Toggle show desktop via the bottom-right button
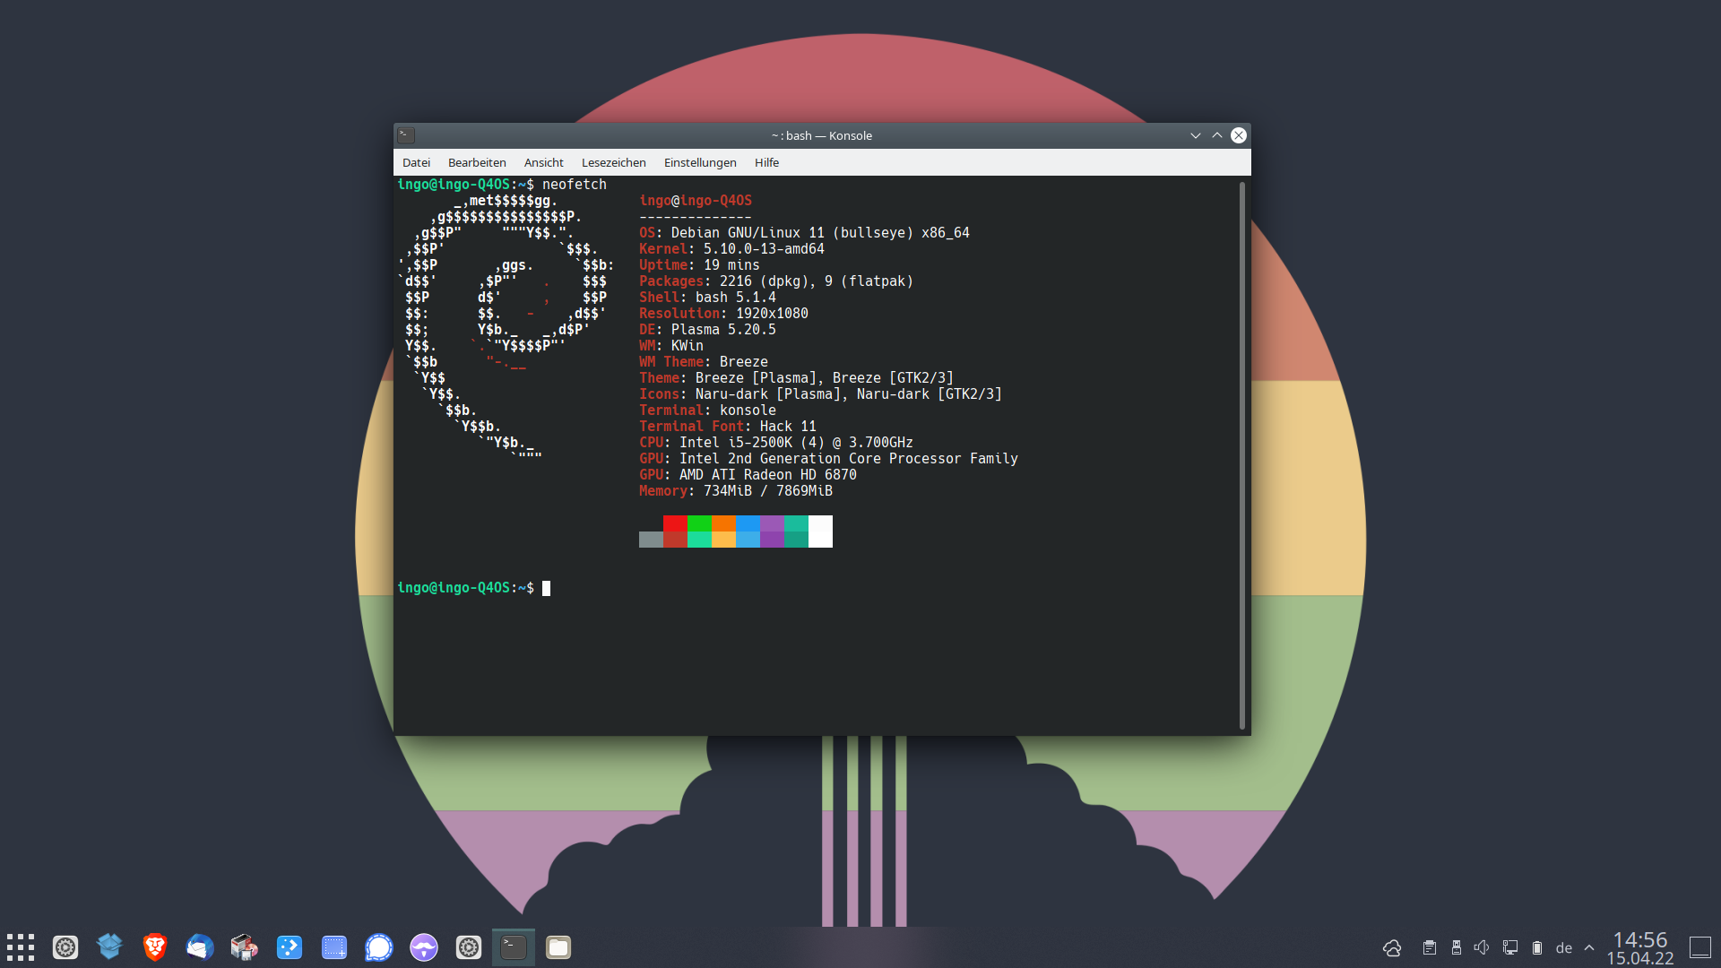Image resolution: width=1721 pixels, height=968 pixels. pyautogui.click(x=1699, y=946)
